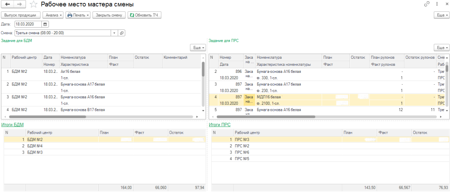Image resolution: width=451 pixels, height=193 pixels.
Task: Expand the Смена dropdown list
Action: point(115,33)
